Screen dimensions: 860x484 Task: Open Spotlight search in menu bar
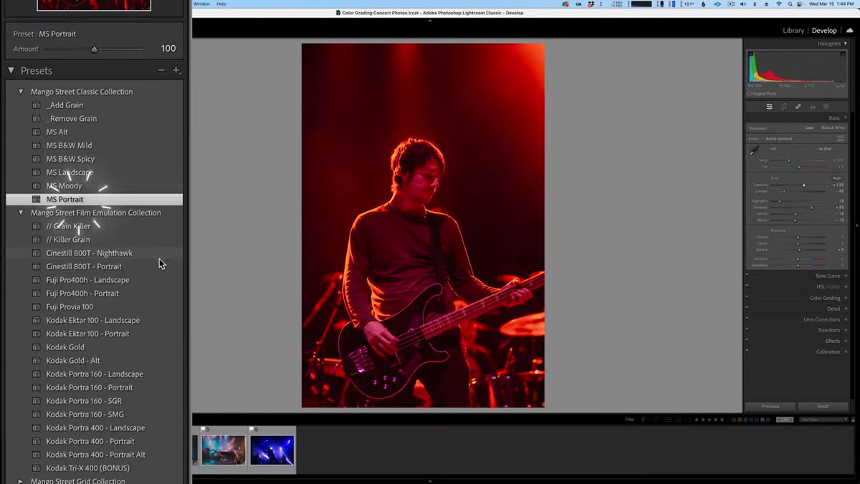coord(790,4)
